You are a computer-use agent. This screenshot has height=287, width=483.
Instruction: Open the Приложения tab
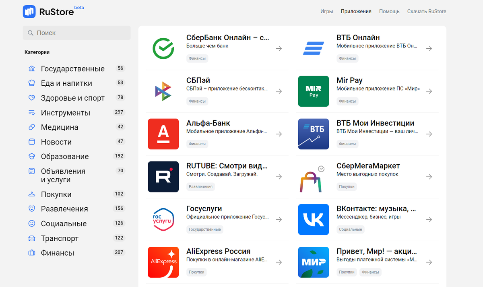pyautogui.click(x=356, y=11)
